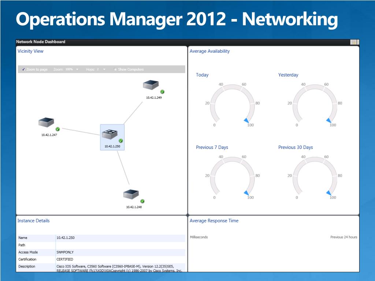
Task: Click green health status badge of 10.42.1.250
Action: click(121, 141)
